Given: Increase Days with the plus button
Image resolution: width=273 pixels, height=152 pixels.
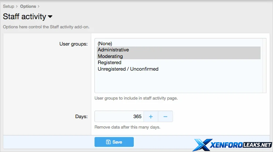Looking at the screenshot, I should pos(151,117).
